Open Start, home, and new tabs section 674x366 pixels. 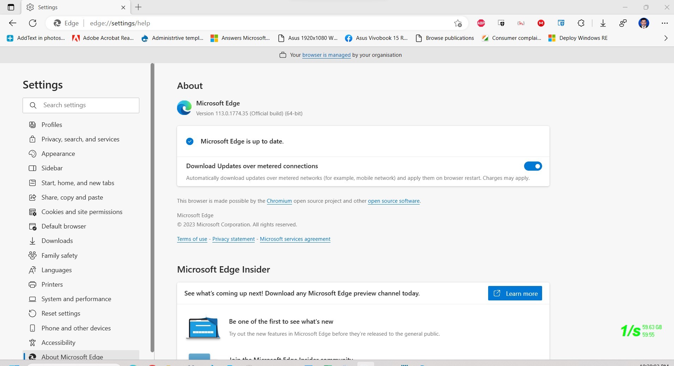point(81,183)
